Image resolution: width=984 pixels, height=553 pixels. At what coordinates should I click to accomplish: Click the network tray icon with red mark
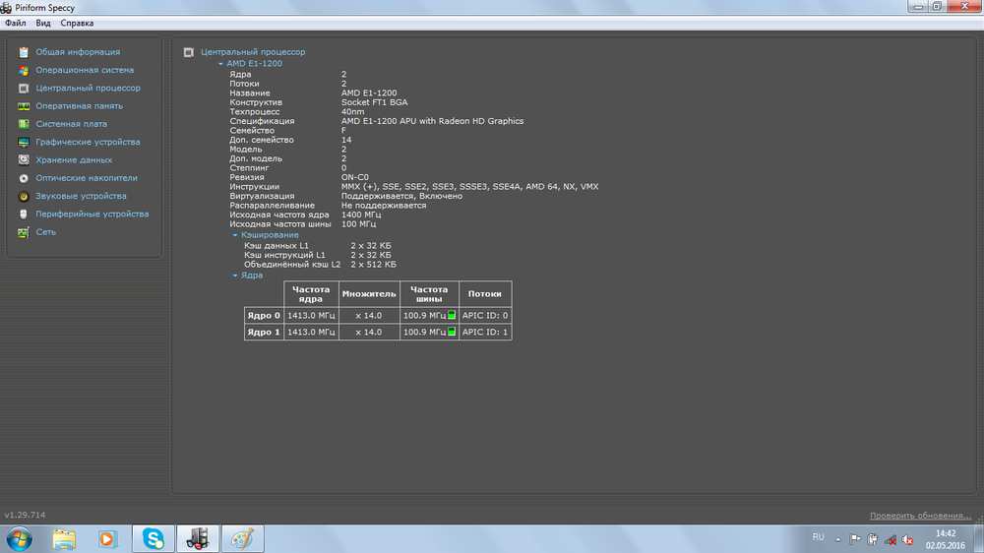pyautogui.click(x=891, y=540)
